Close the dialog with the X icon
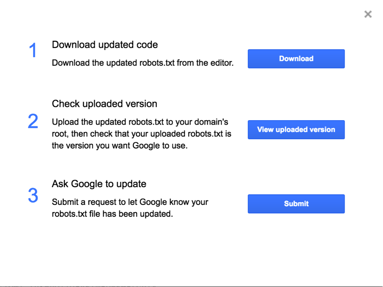Viewport: 383px width, 287px height. 368,14
